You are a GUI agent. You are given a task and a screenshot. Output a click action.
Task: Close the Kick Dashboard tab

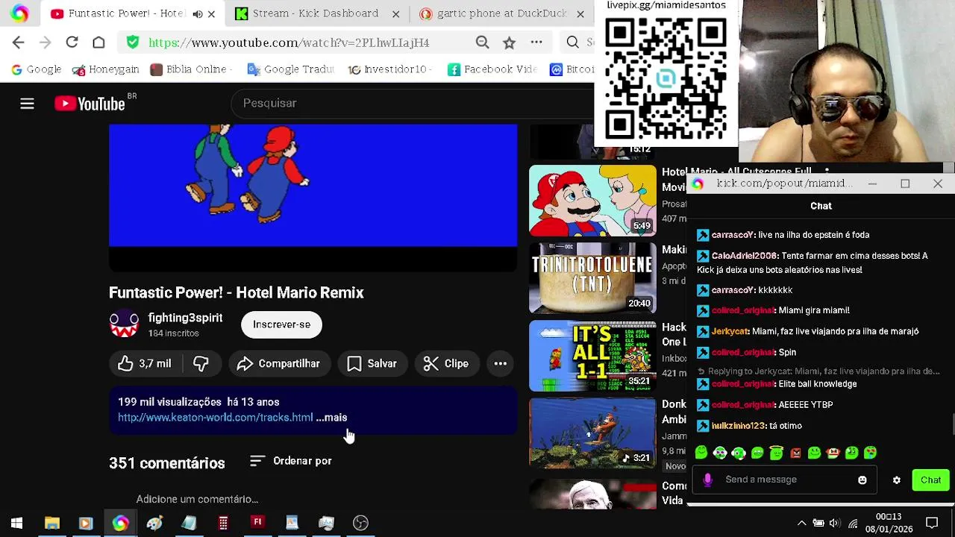point(396,13)
